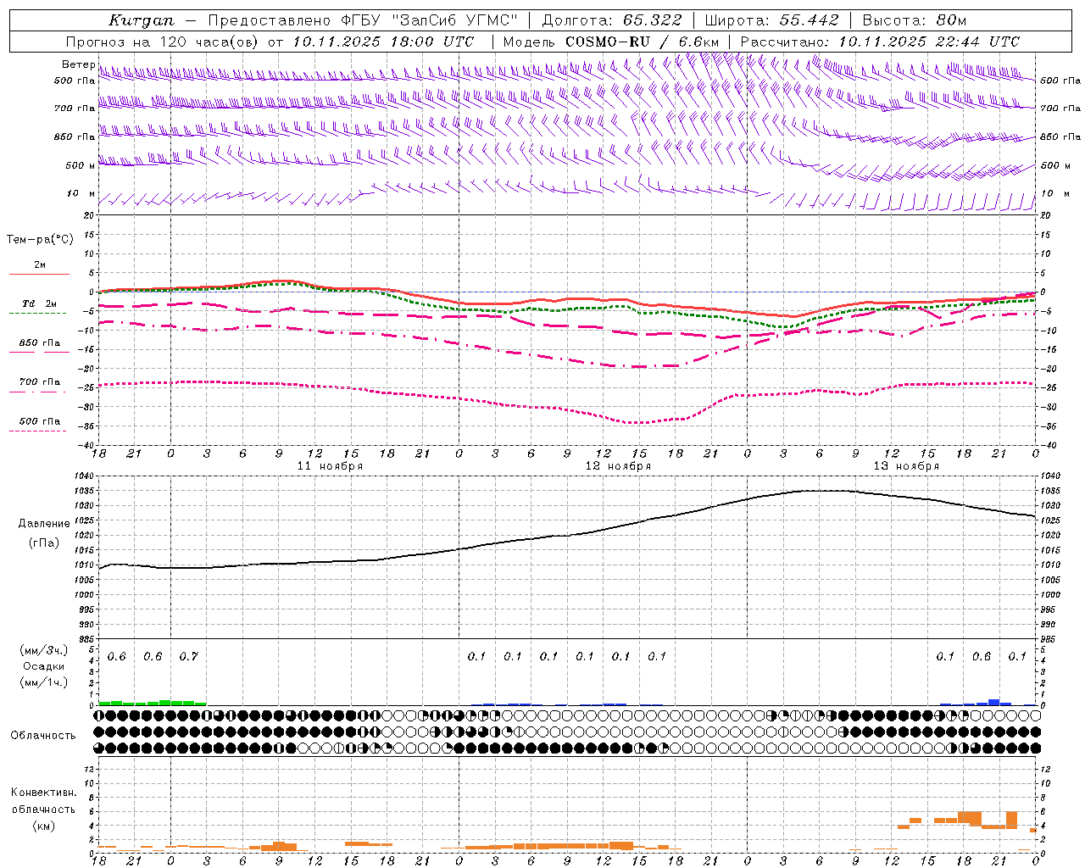Click the 'Рассчитано: 10.11.2025 22:44 UTC' timestamp
The width and height of the screenshot is (1085, 868).
(x=880, y=42)
